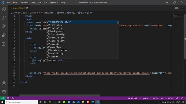Open the Extensions view
186x104 pixels.
point(4,44)
